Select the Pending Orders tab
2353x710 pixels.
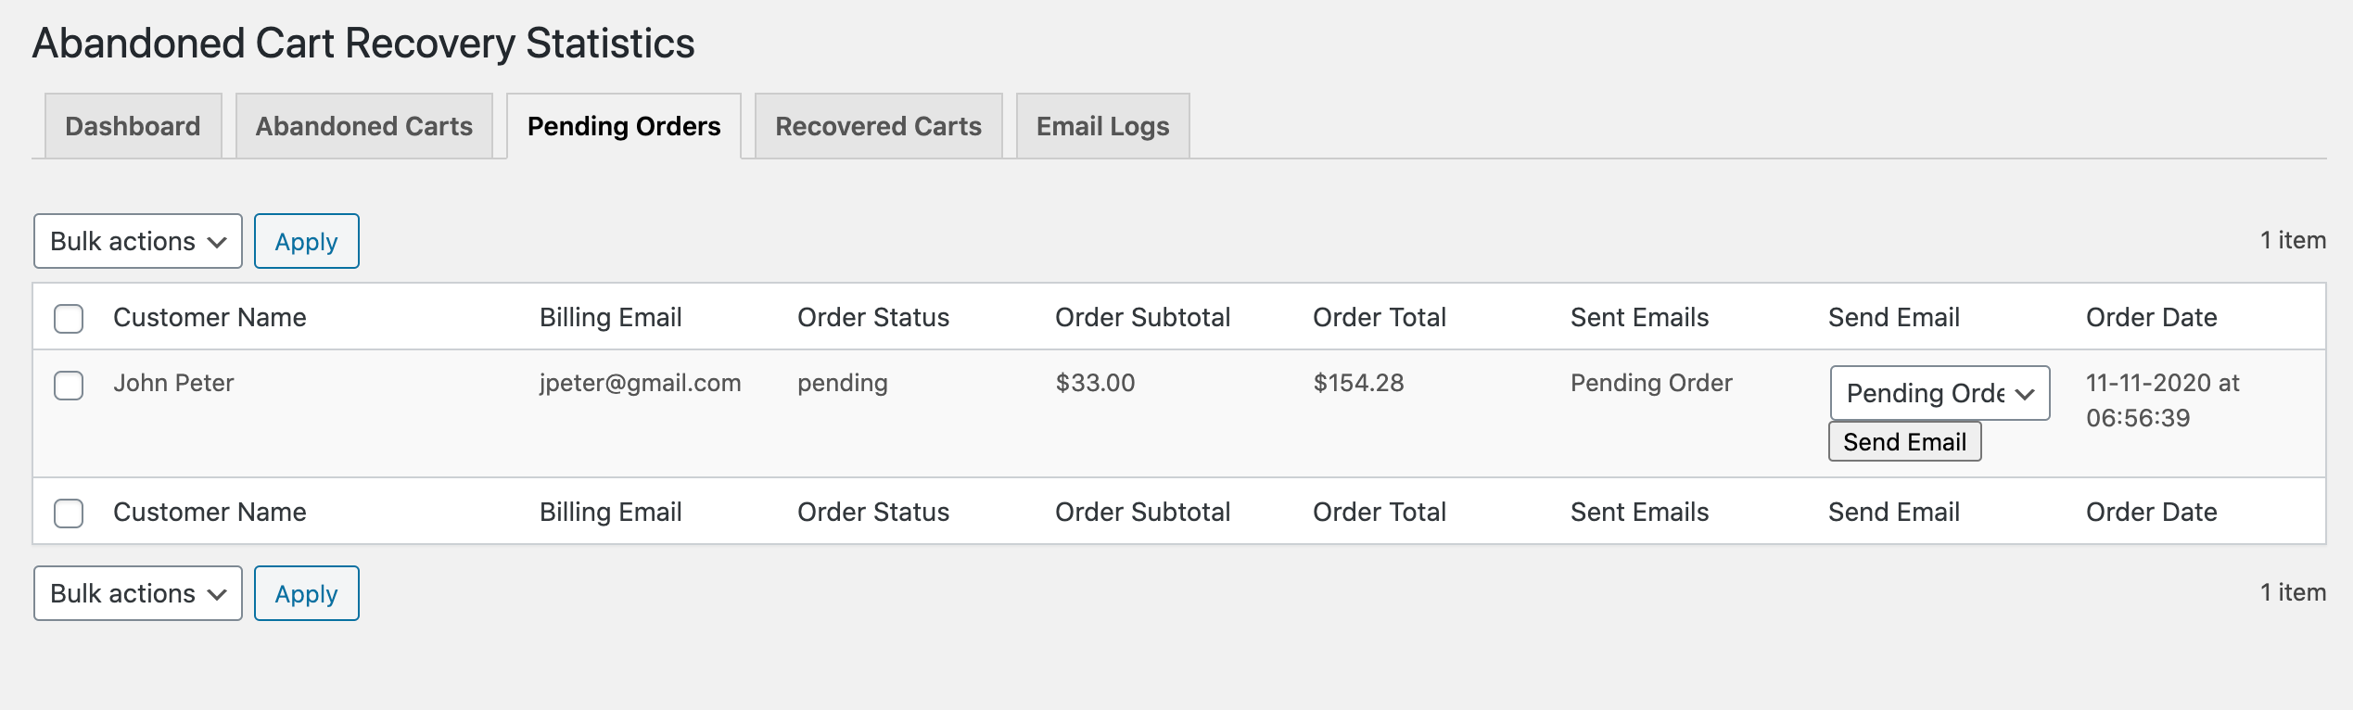pyautogui.click(x=623, y=126)
